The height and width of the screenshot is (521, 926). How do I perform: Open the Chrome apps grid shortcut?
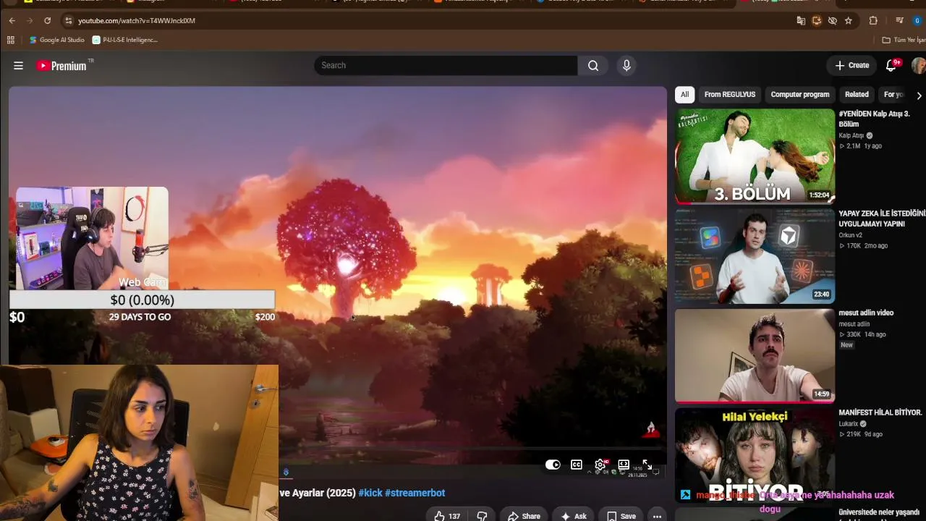click(x=11, y=40)
